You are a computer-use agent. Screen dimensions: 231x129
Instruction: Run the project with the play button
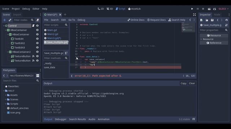(x=192, y=9)
